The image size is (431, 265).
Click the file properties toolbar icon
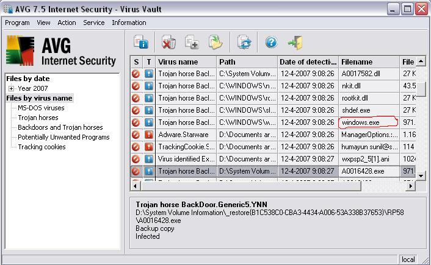pos(141,42)
